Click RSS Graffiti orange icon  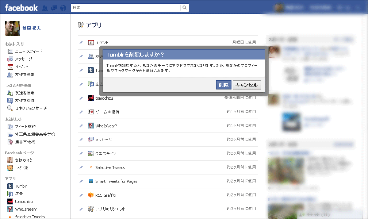point(91,195)
